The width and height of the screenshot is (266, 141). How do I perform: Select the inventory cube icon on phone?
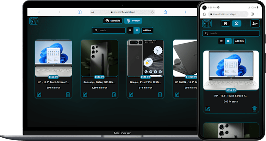pyautogui.click(x=236, y=23)
